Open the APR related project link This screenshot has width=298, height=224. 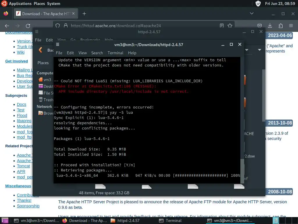tap(21, 171)
